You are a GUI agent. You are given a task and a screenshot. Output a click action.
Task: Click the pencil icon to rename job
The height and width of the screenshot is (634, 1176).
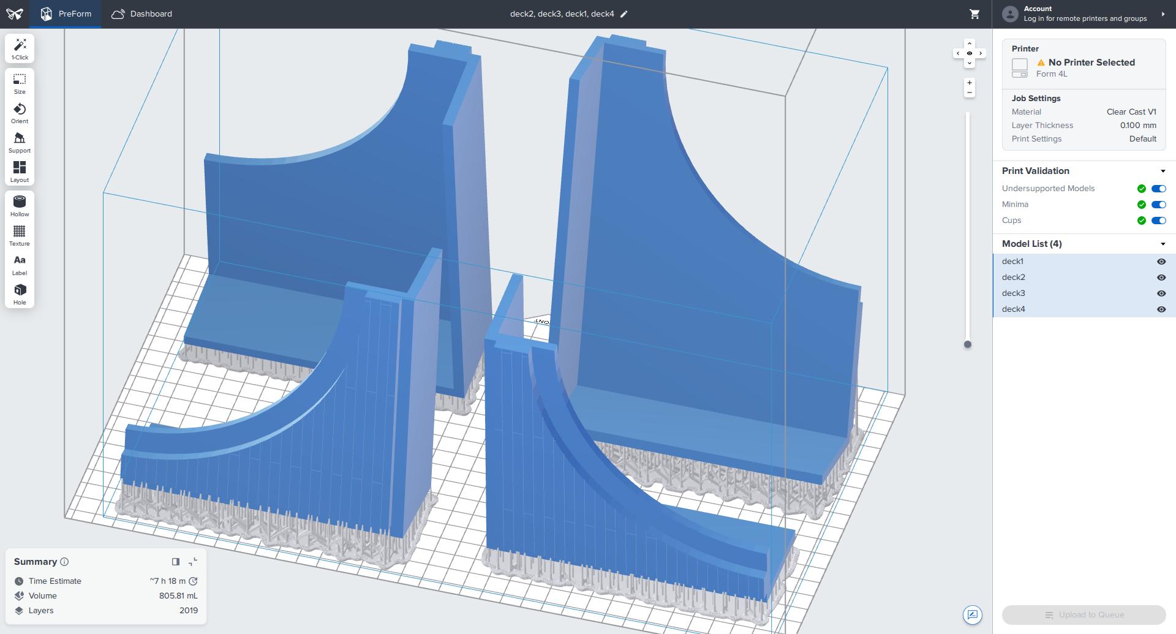coord(624,14)
